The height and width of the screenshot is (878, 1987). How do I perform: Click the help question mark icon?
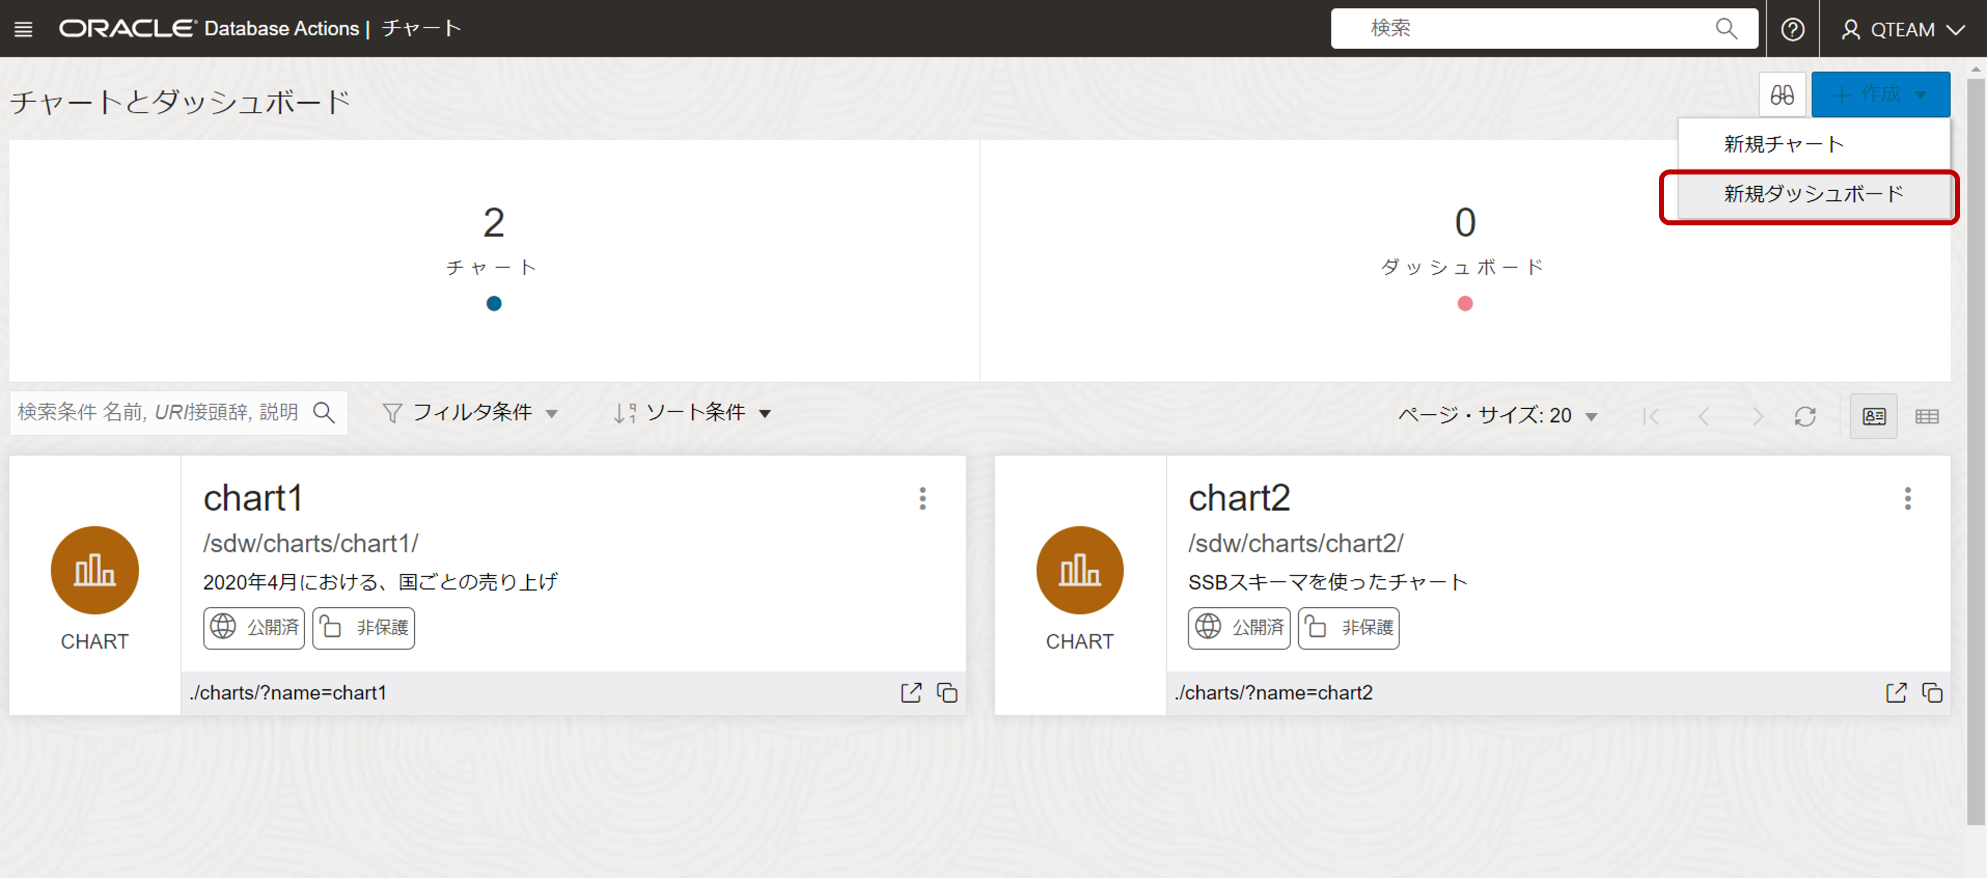click(x=1792, y=29)
